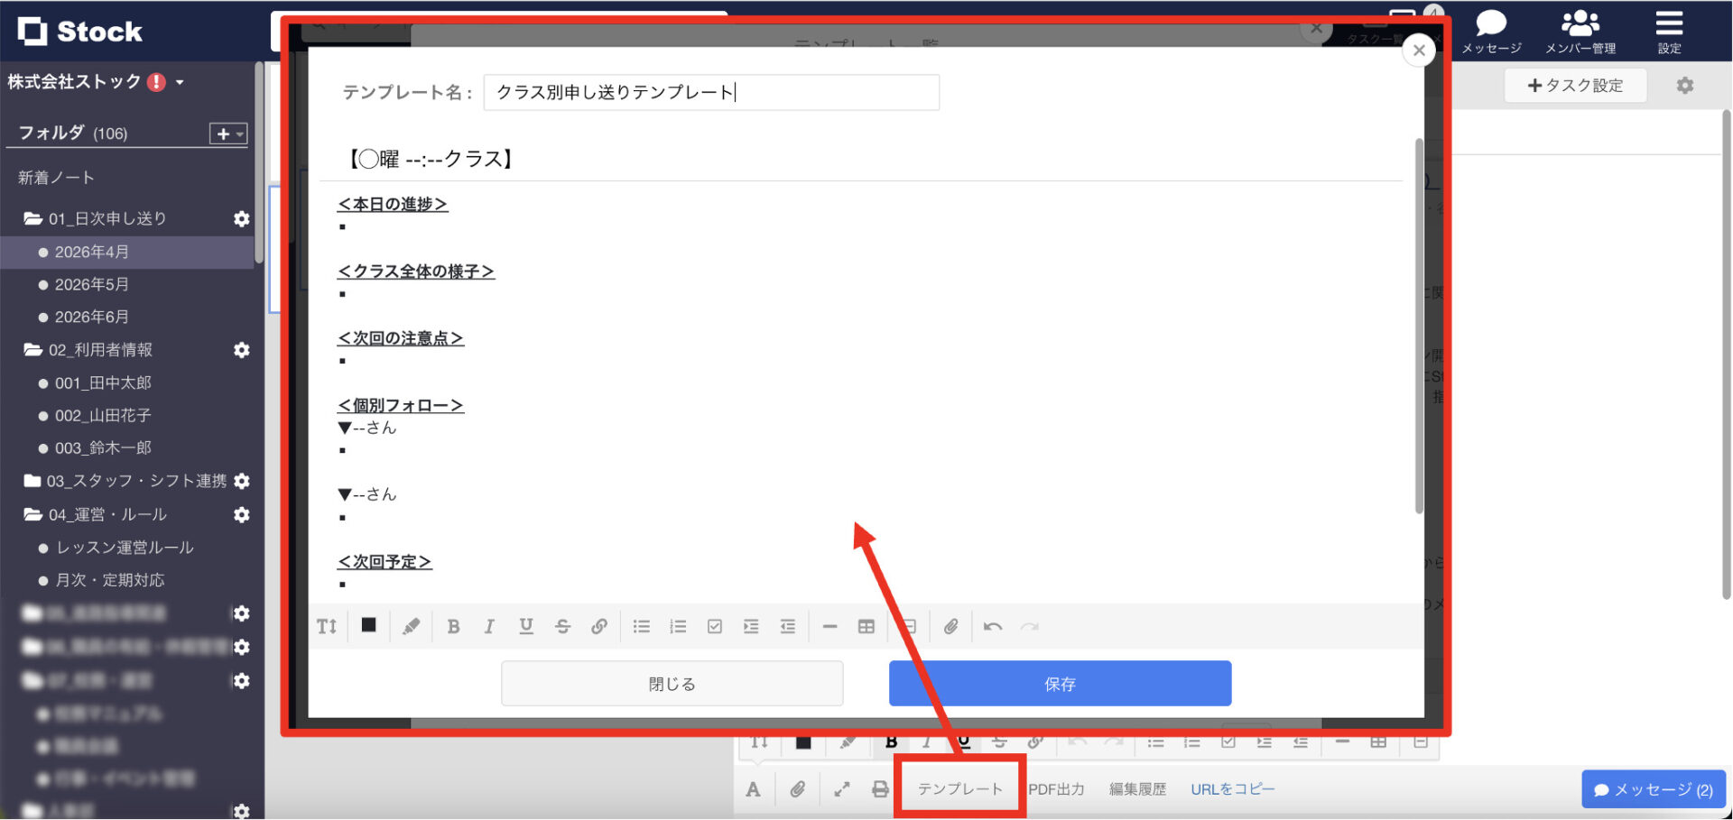1733x820 pixels.
Task: Insert a checklist using the checkbox list icon
Action: pos(715,626)
